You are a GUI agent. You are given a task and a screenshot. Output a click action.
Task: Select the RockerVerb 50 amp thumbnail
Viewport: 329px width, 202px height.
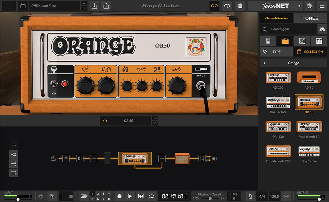pyautogui.click(x=309, y=127)
